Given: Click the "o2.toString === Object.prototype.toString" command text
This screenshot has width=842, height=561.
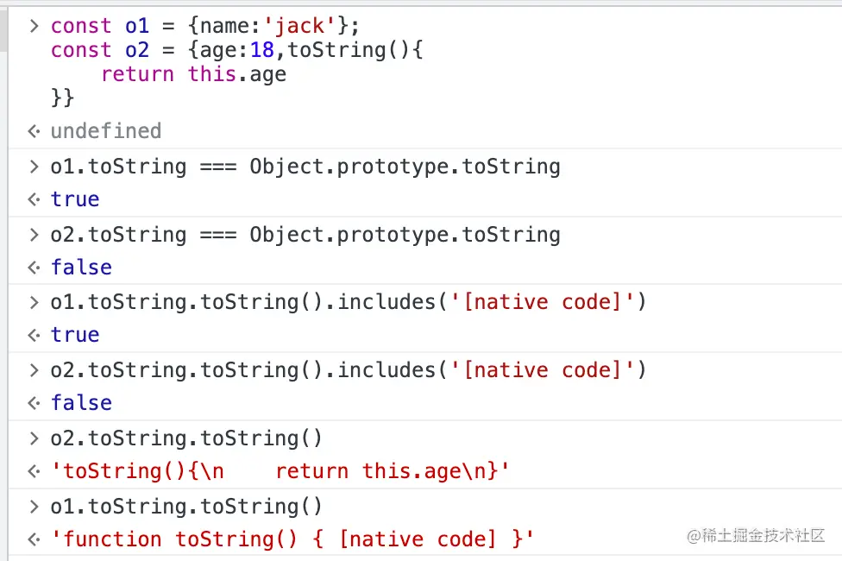Looking at the screenshot, I should click(x=305, y=235).
